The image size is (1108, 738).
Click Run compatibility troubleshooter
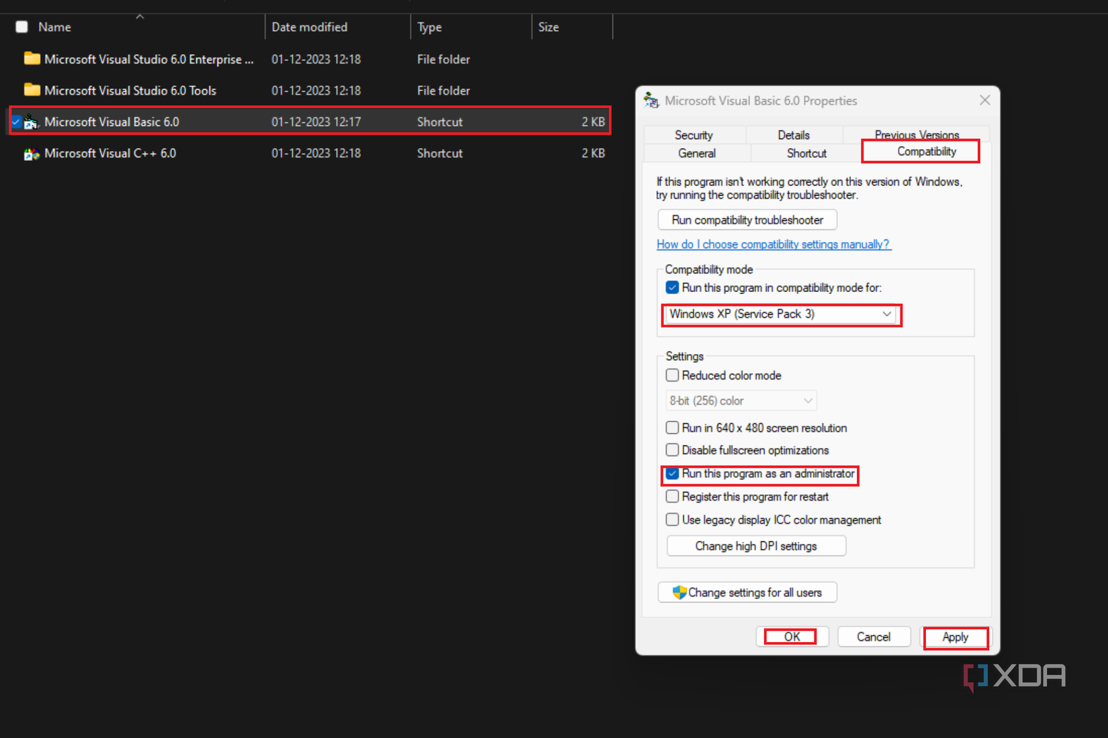click(747, 219)
